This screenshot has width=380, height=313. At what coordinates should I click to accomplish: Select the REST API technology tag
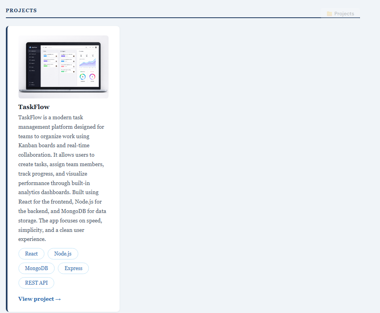(36, 283)
